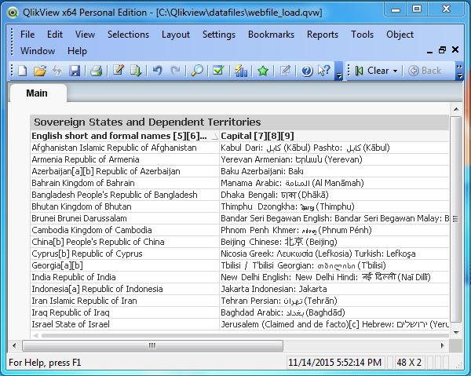Image resolution: width=471 pixels, height=376 pixels.
Task: Select Bhutan Kingdom of Bhutan cell
Action: coord(125,206)
